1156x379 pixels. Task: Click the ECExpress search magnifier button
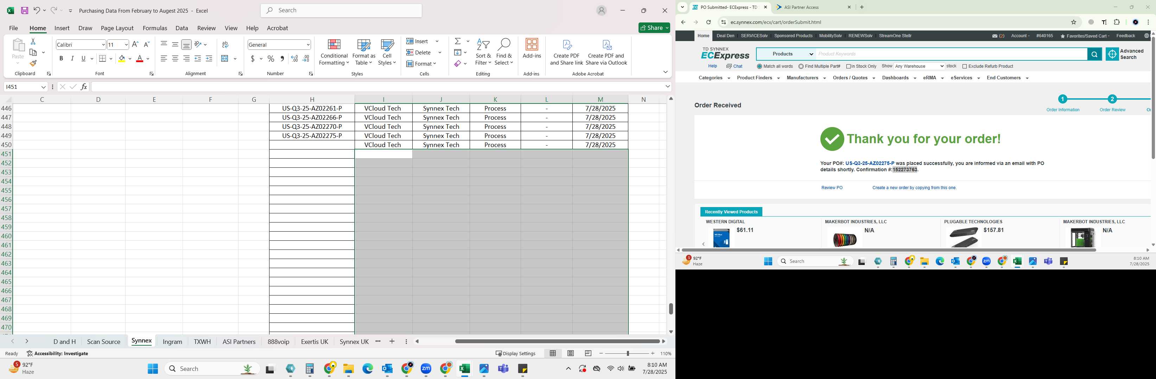pyautogui.click(x=1094, y=54)
